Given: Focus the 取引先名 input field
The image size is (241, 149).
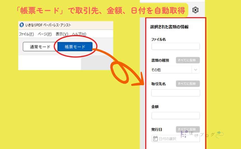Looking at the screenshot, I should click(176, 93).
